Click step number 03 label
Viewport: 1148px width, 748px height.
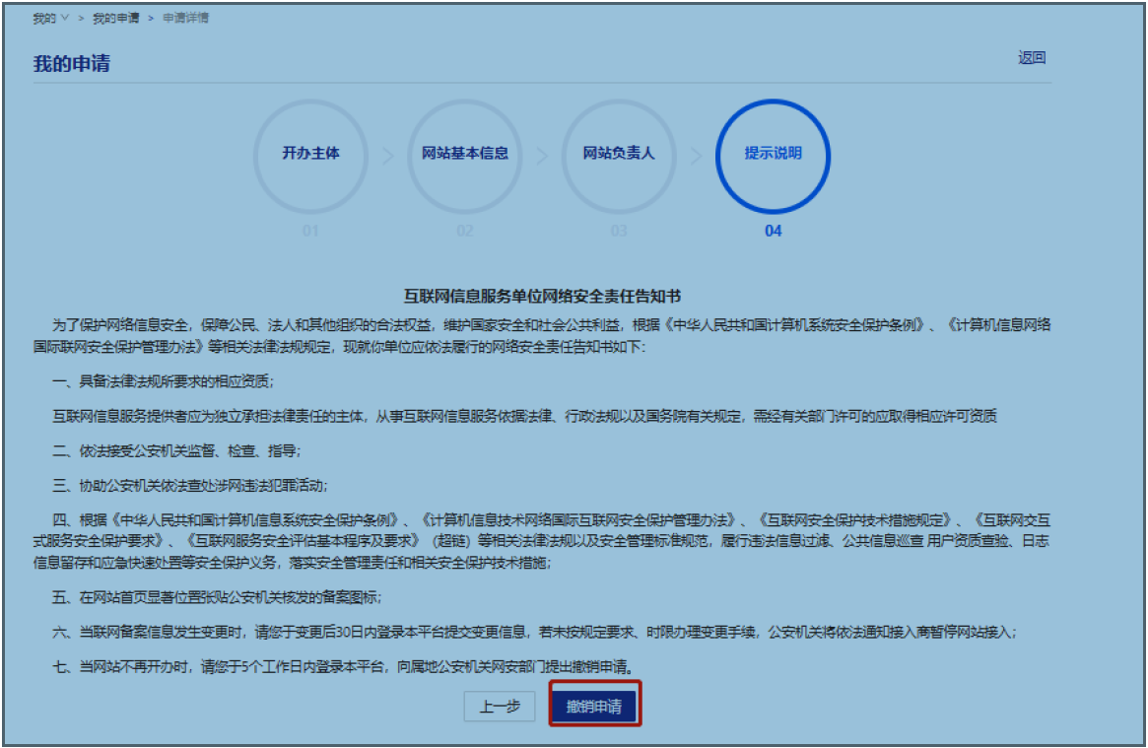click(619, 231)
